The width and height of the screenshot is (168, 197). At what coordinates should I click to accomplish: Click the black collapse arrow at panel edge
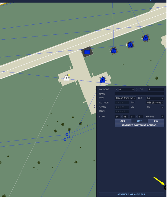coord(165,188)
